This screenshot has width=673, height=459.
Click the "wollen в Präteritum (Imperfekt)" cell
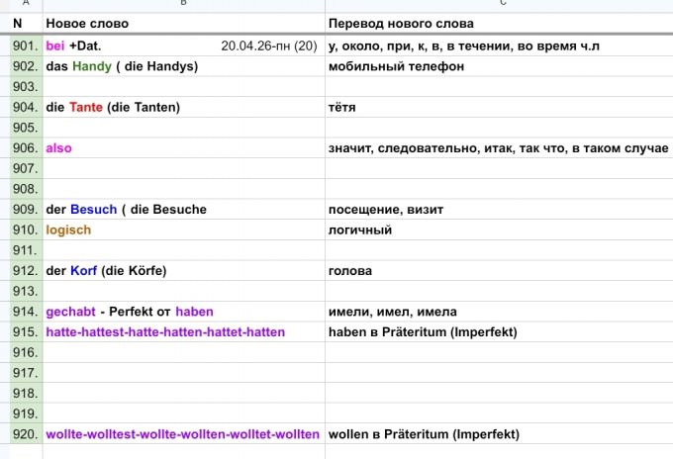499,434
